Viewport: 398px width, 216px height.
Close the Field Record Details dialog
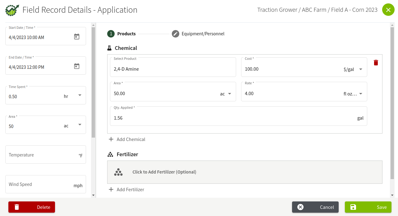point(388,10)
